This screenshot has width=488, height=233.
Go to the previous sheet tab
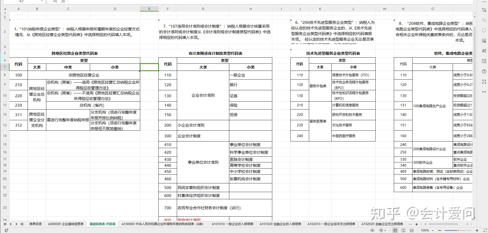11,224
